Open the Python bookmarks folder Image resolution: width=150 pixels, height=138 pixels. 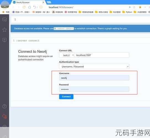point(127,12)
